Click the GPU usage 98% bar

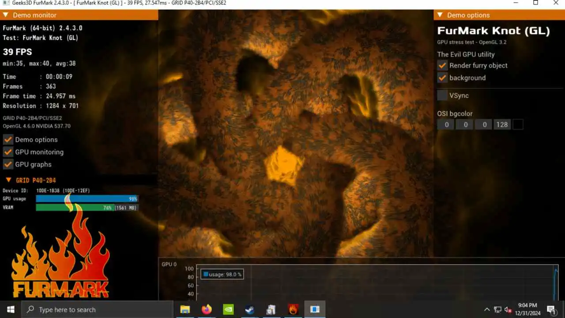tap(87, 199)
